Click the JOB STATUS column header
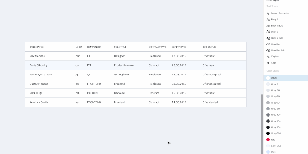The width and height of the screenshot is (308, 154). click(209, 47)
